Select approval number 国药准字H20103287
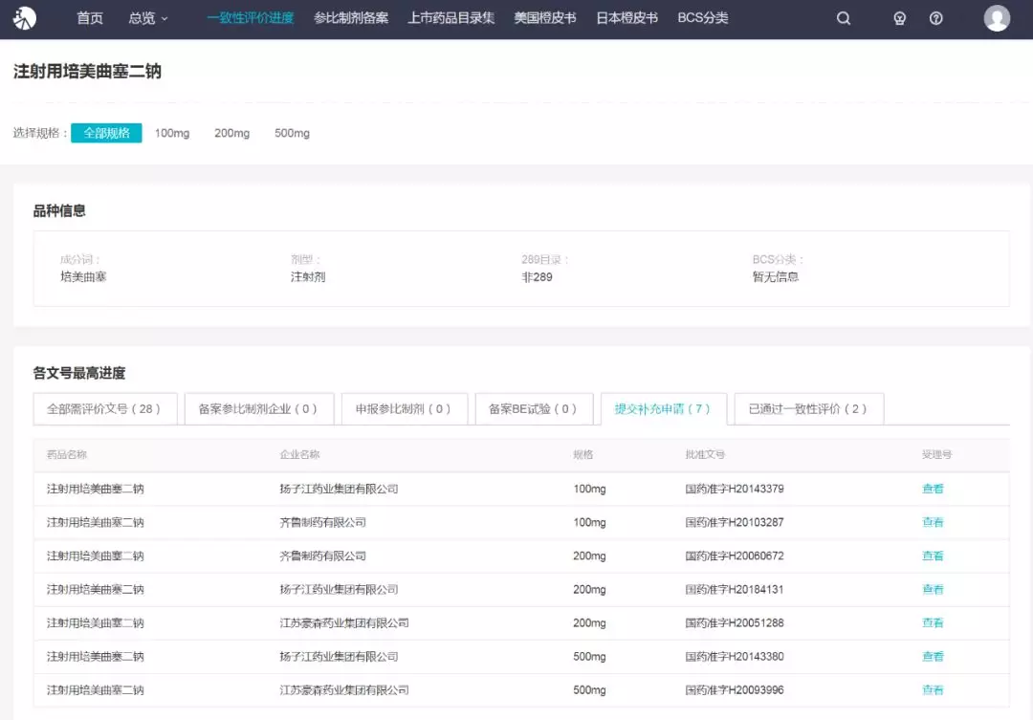Viewport: 1033px width, 720px height. [x=735, y=522]
